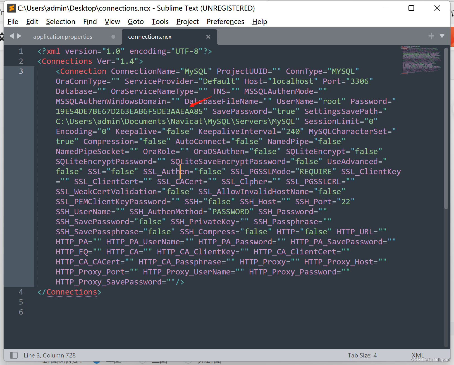Open the View menu

pyautogui.click(x=112, y=21)
